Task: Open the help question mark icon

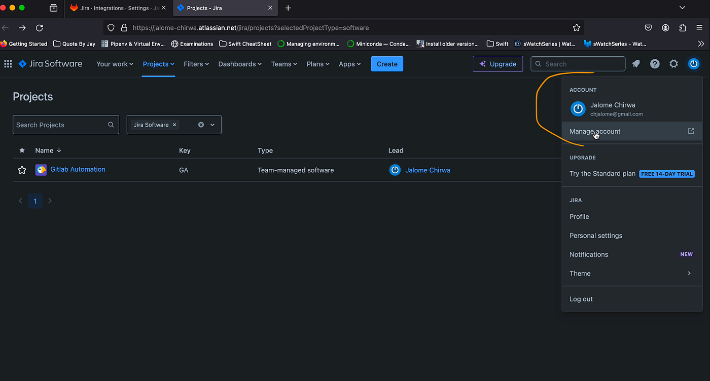Action: click(655, 64)
